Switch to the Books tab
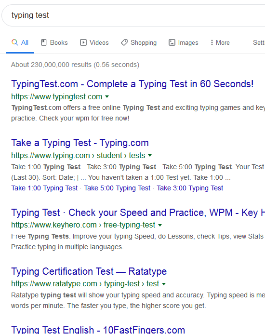The width and height of the screenshot is (265, 334). point(54,43)
